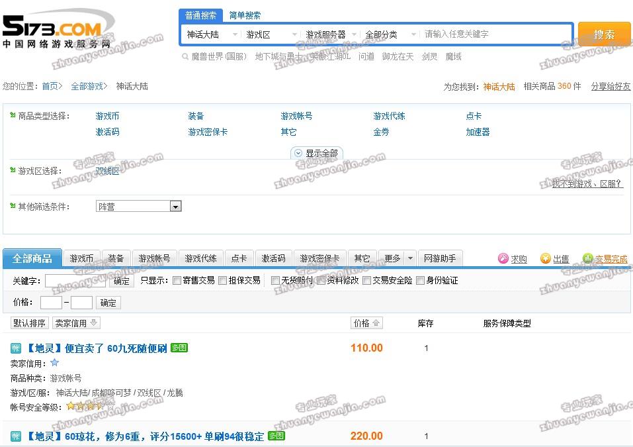Check the 交易安全险 checkbox
Screen dimensions: 633x447
tap(366, 281)
